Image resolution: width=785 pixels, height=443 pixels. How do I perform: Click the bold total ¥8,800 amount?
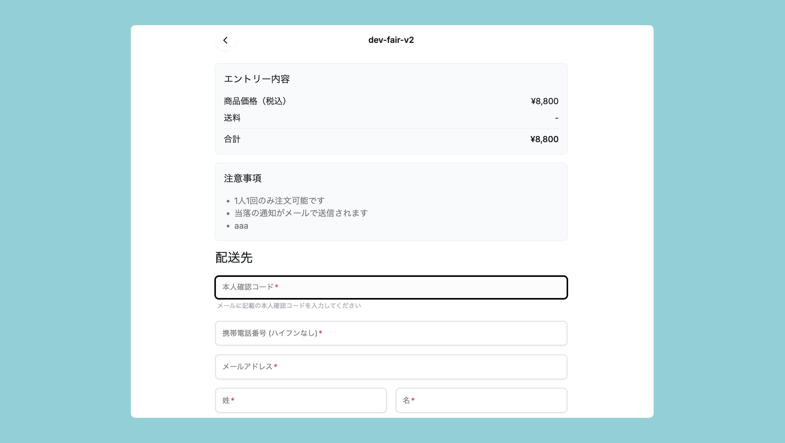pyautogui.click(x=544, y=139)
